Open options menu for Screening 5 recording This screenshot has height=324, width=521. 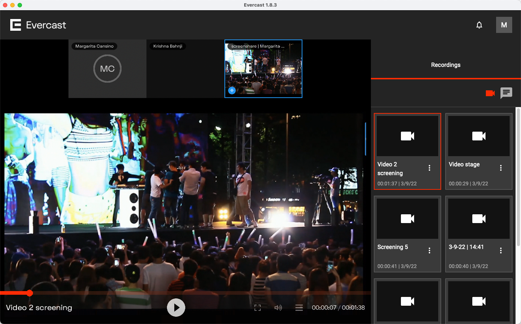pyautogui.click(x=429, y=250)
